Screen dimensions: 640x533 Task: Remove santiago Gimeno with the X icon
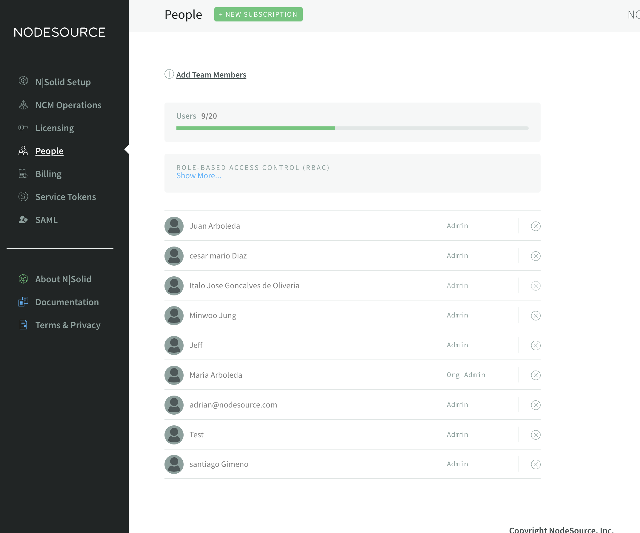[536, 464]
